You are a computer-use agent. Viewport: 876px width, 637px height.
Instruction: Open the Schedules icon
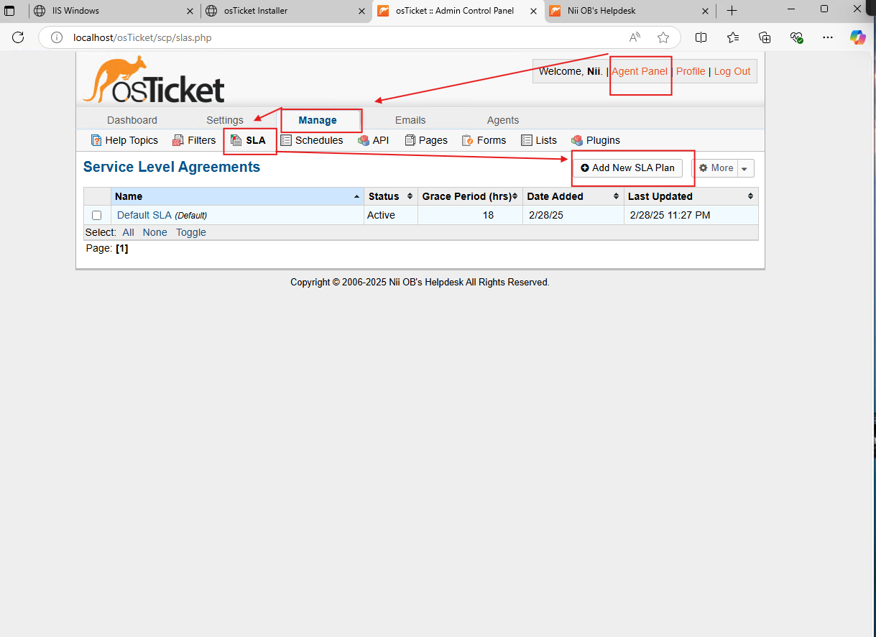[x=285, y=140]
